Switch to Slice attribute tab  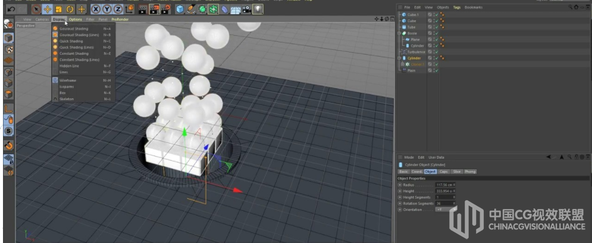[457, 172]
